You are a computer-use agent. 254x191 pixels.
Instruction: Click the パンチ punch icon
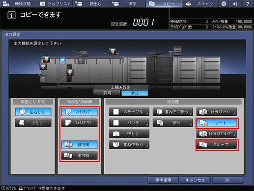[116, 123]
